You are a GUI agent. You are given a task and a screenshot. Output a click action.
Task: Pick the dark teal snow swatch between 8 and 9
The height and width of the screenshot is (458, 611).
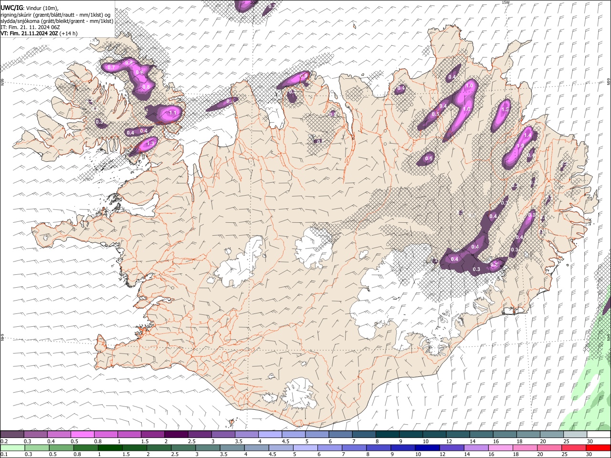click(x=387, y=435)
